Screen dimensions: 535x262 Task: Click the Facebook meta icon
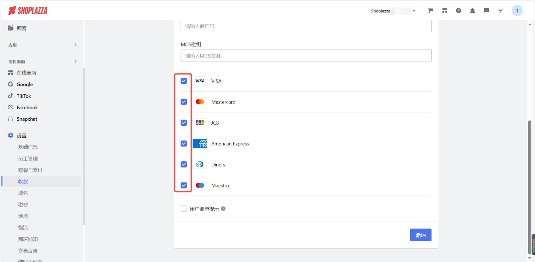click(11, 107)
